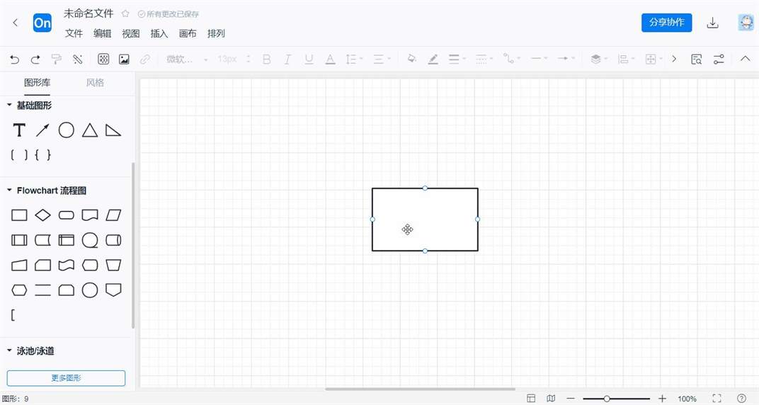Screen dimensions: 759x405
Task: Click the 更多图形 button
Action: [66, 378]
